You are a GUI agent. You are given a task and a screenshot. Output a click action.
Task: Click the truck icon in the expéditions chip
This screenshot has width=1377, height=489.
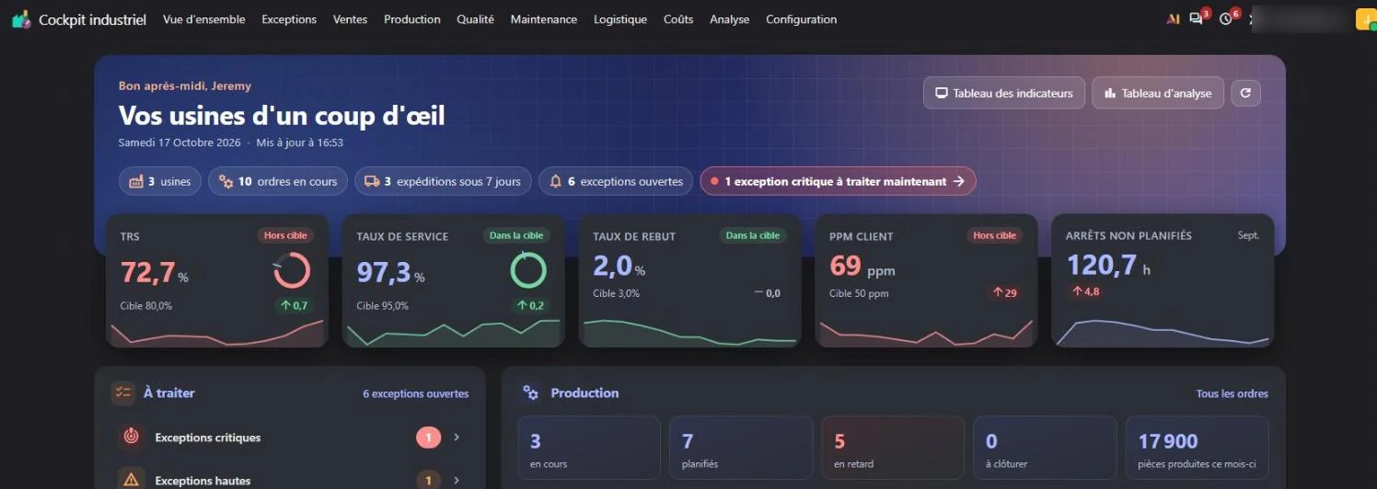[372, 181]
